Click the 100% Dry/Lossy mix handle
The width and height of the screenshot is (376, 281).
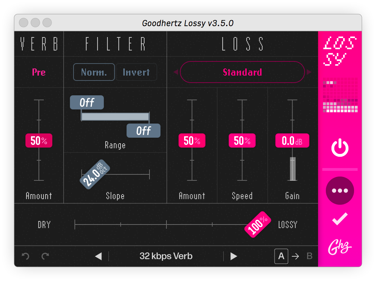point(258,225)
